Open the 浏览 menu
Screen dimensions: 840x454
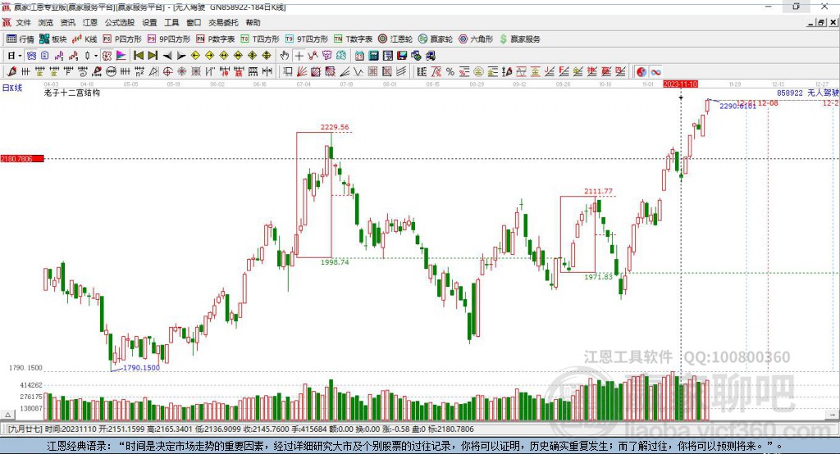click(x=46, y=22)
